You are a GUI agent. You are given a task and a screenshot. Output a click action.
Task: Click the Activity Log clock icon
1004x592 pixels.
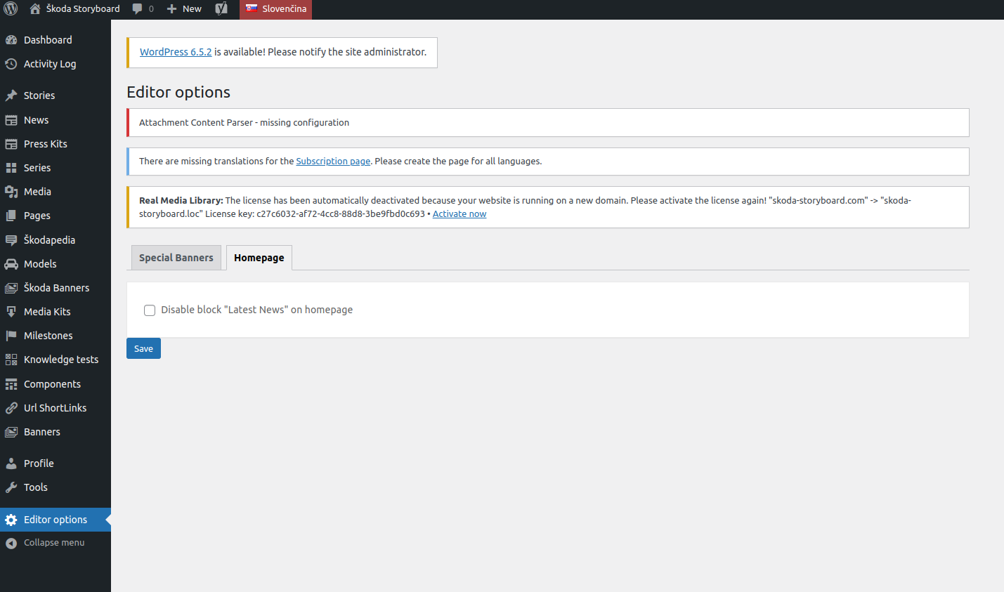(x=11, y=64)
